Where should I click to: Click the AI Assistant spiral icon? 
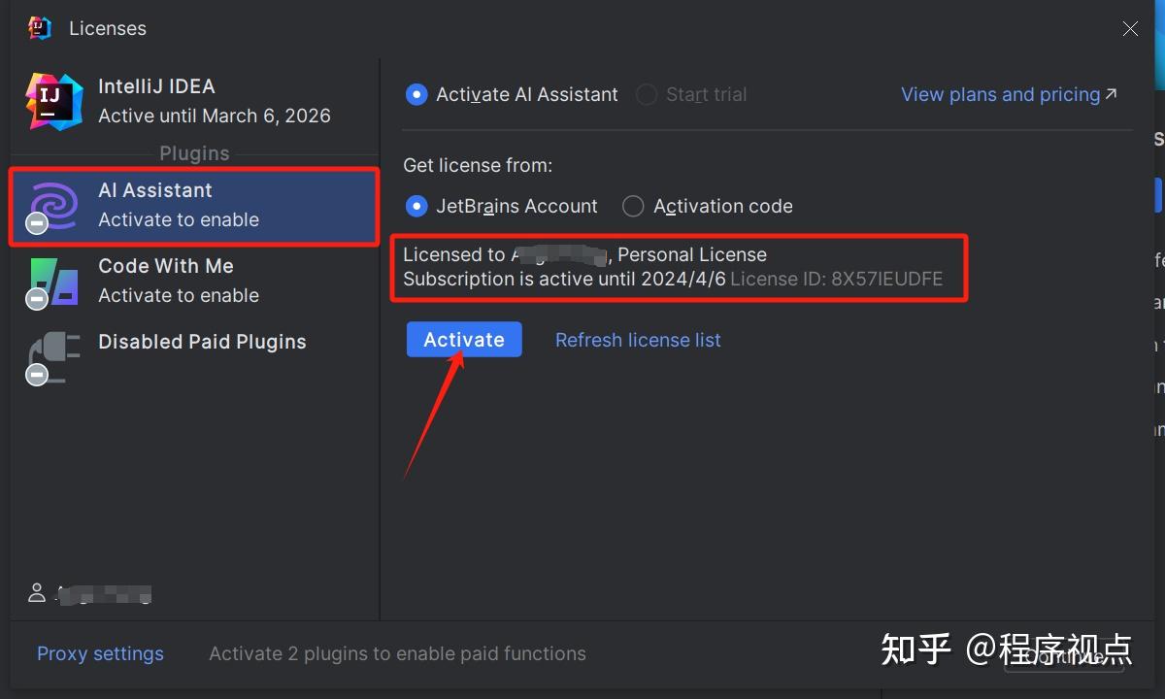click(x=54, y=206)
